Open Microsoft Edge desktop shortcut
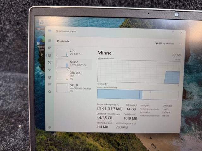202x151 pixels. [x=41, y=44]
